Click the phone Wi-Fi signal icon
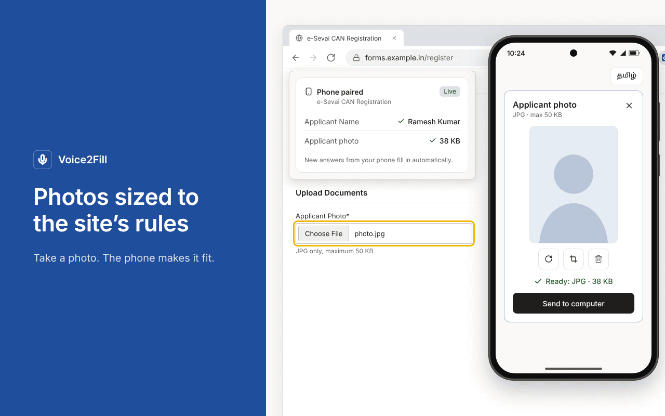Viewport: 665px width, 416px height. click(613, 53)
